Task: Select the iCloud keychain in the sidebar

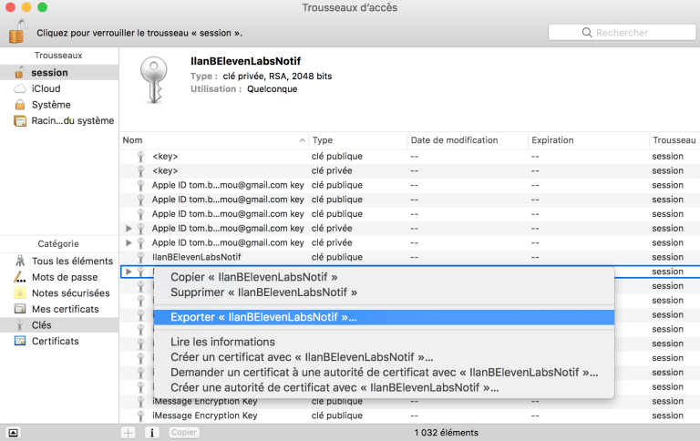Action: pos(46,88)
